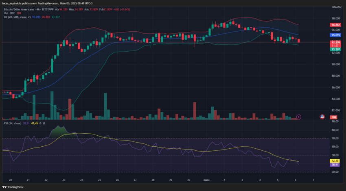Click the US flag economic event icon
The image size is (346, 191).
pos(322,117)
